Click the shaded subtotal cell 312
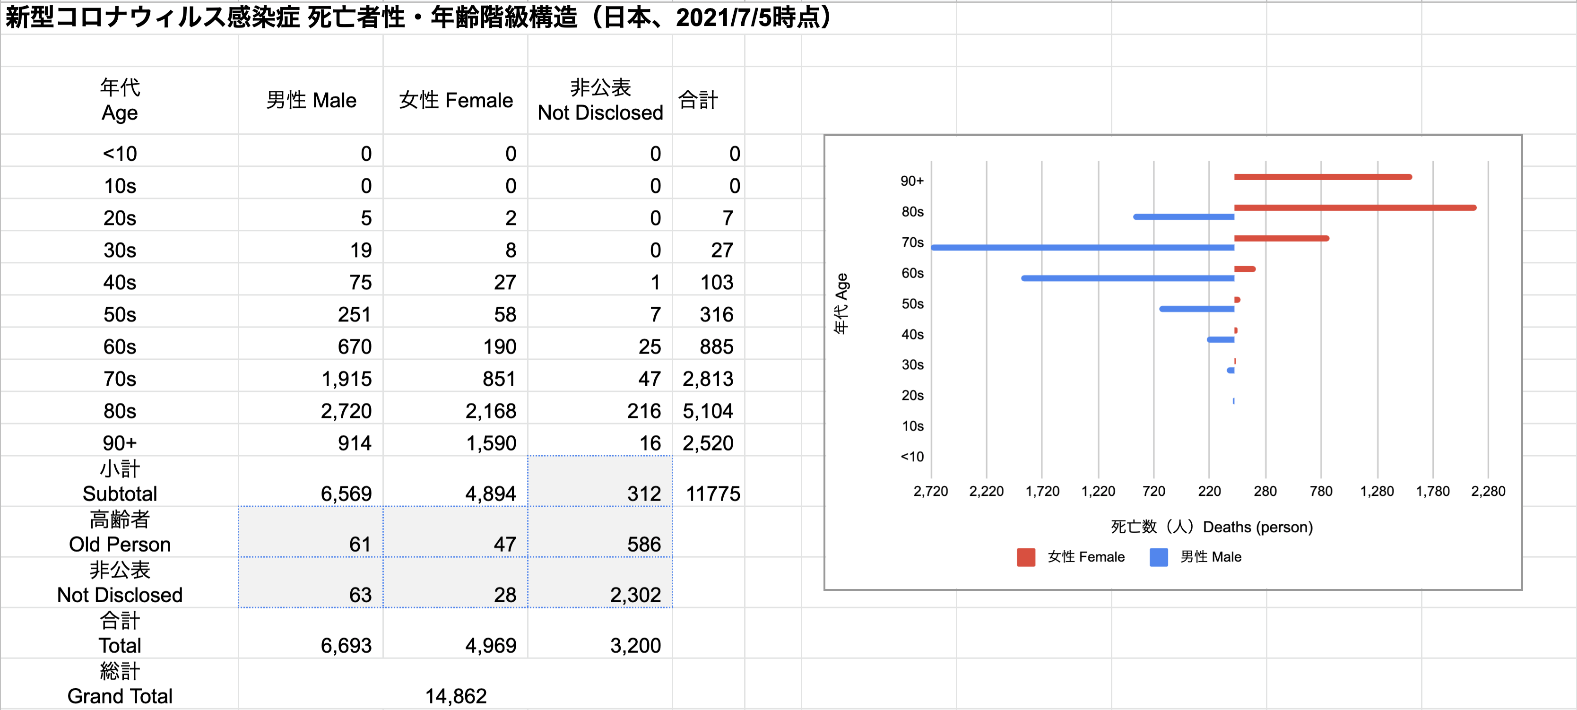 [600, 481]
